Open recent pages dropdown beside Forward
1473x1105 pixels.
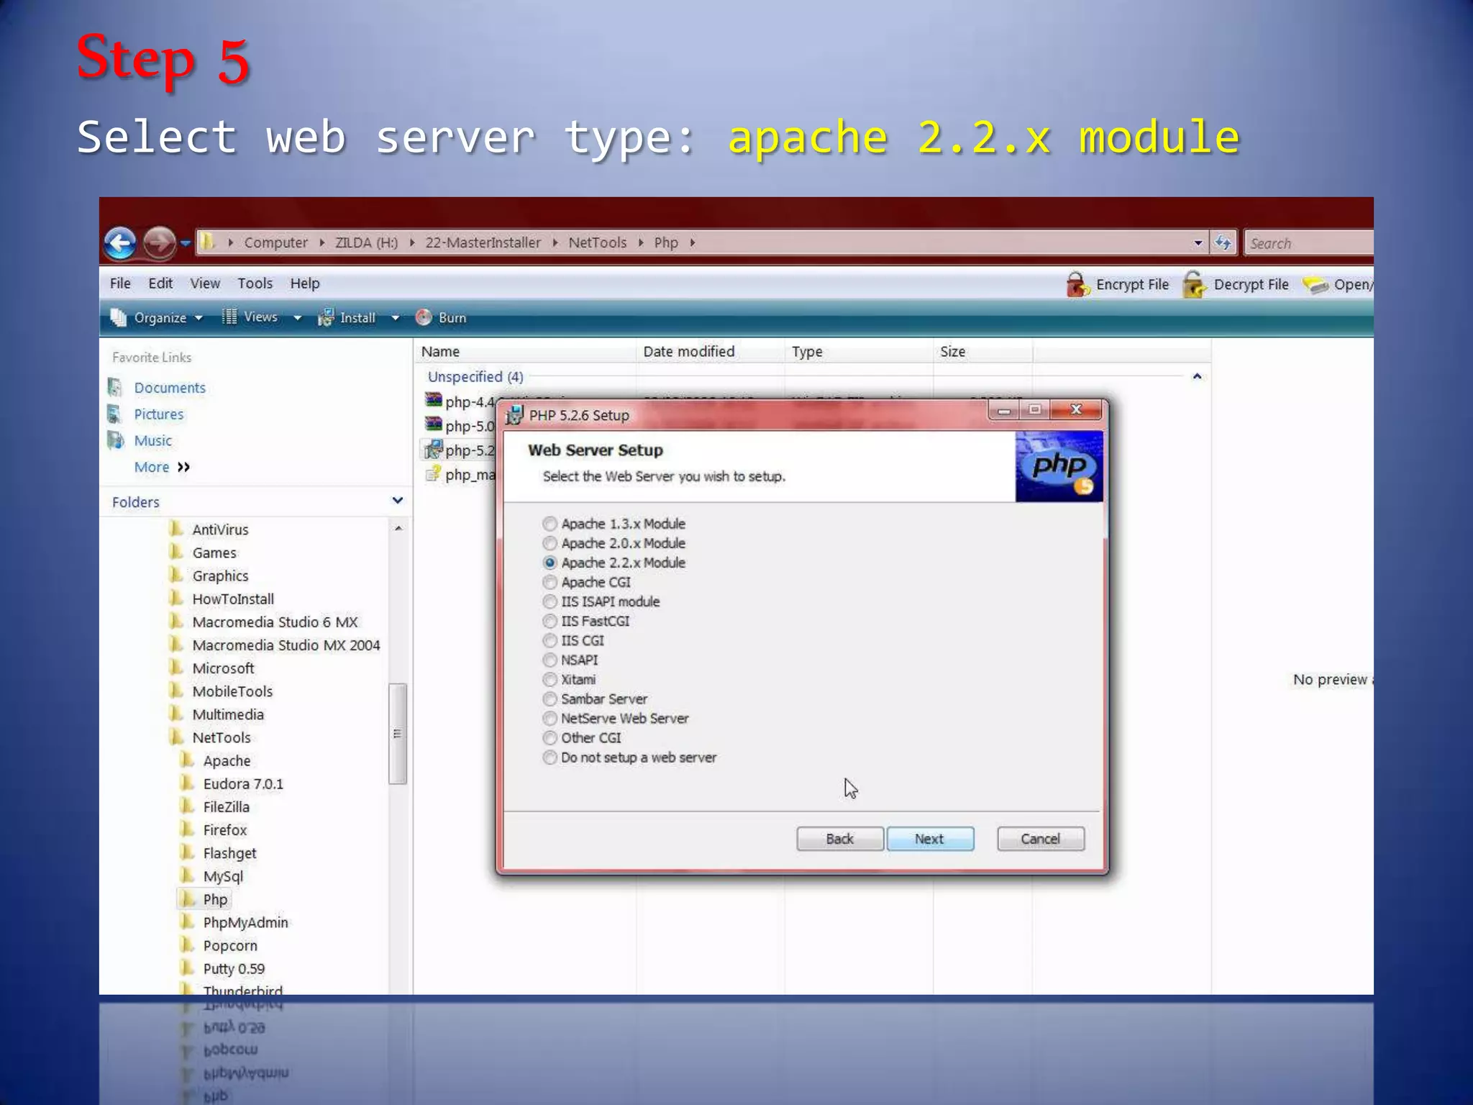tap(186, 243)
